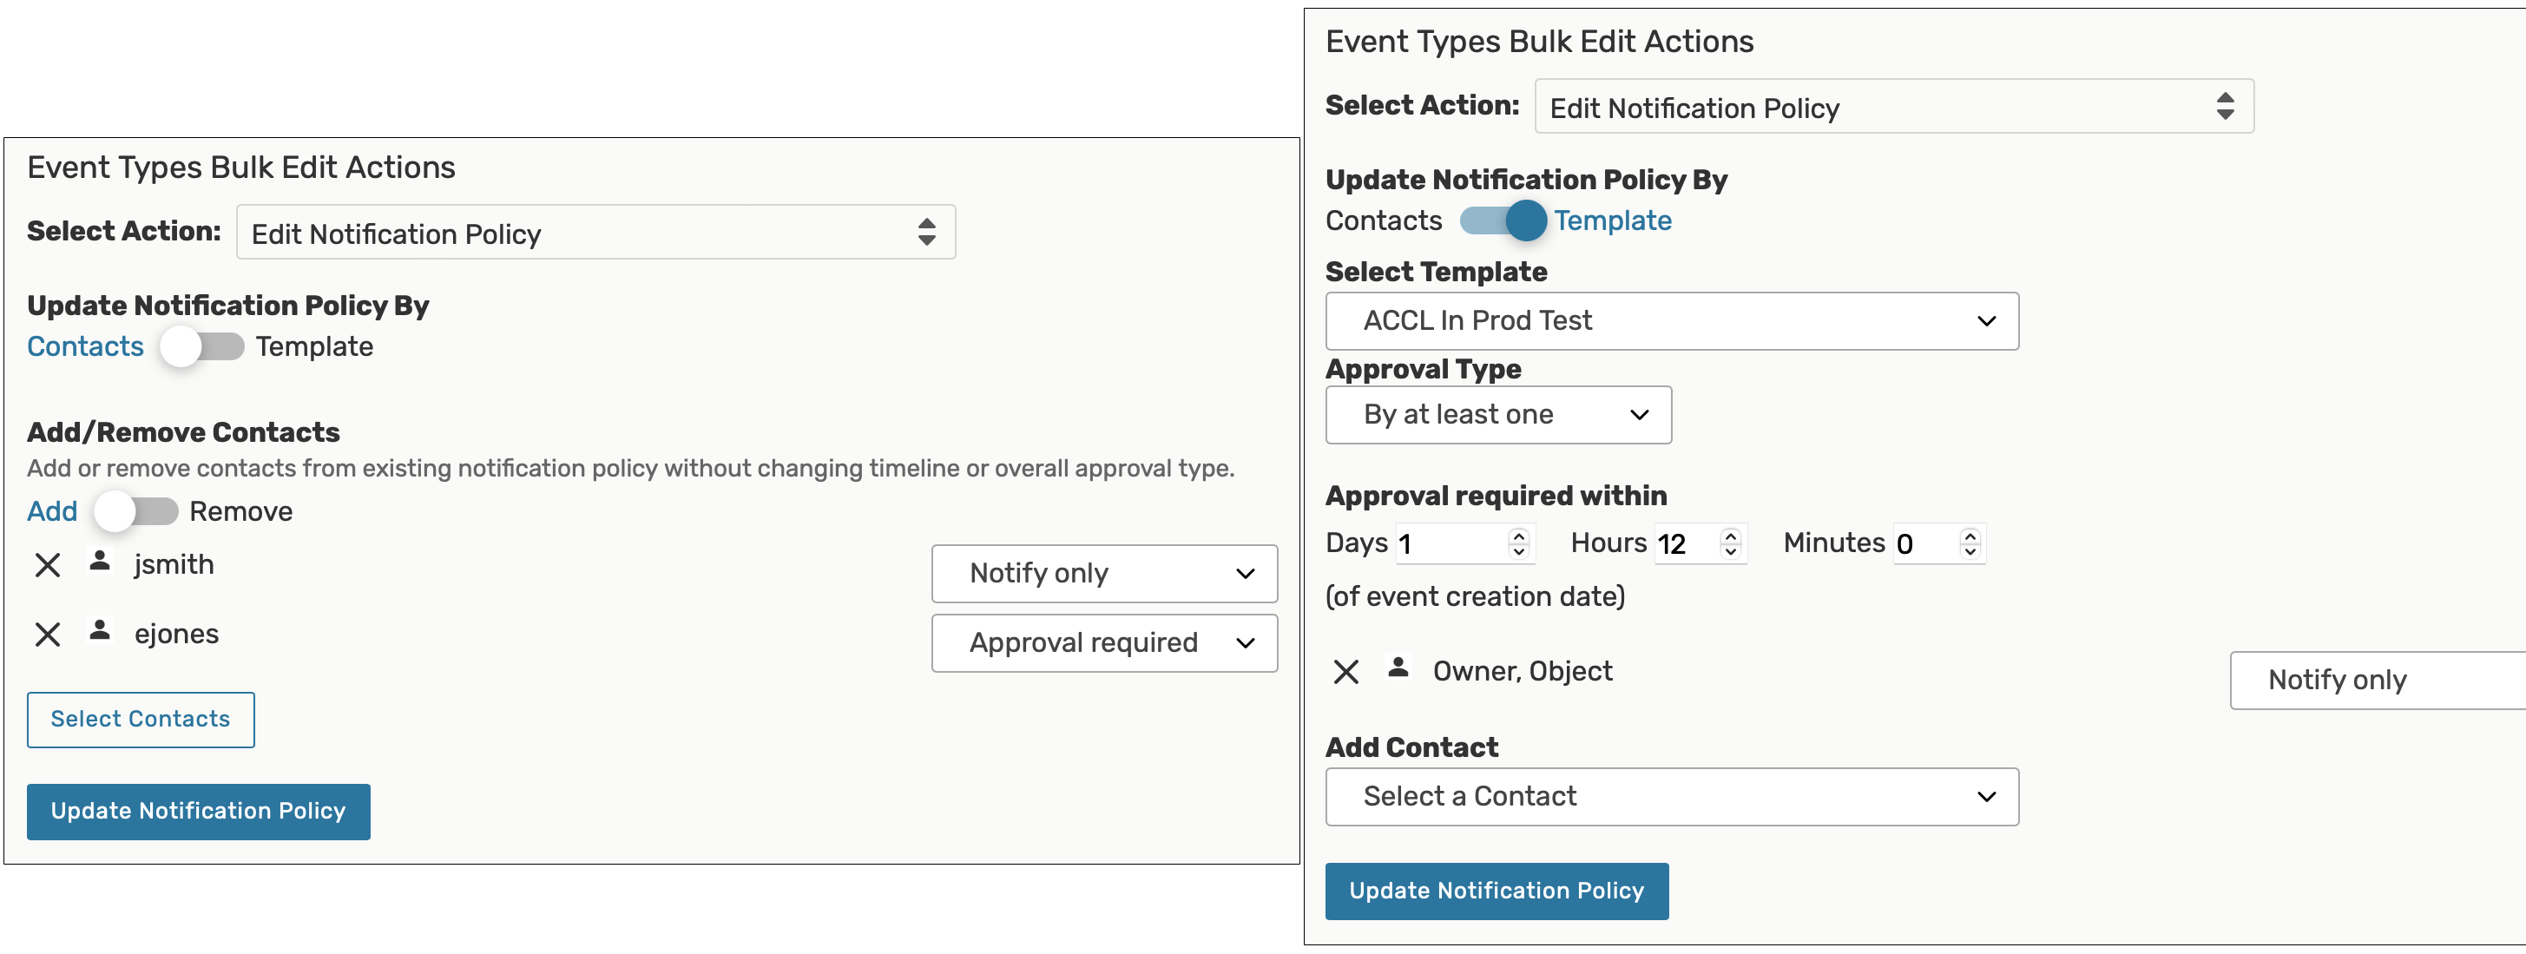Screen dimensions: 2526x954
Task: Increment Days stepper arrow
Action: 1519,536
